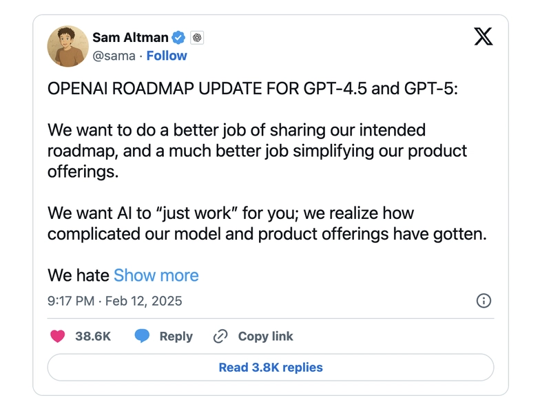Click the chain link icon

point(220,336)
